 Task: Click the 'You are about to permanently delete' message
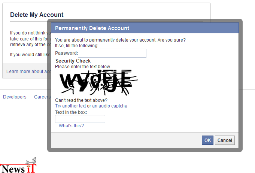[x=120, y=40]
